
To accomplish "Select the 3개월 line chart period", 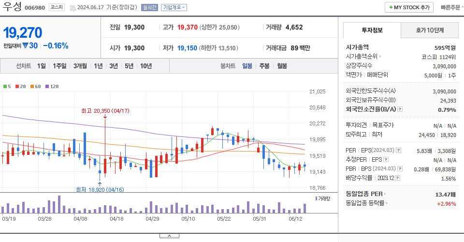I will pyautogui.click(x=80, y=66).
